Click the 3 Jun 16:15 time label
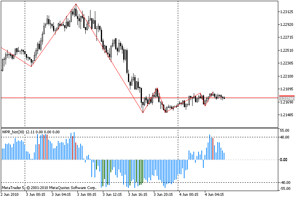Image resolution: width=299 pixels, height=199 pixels. tap(138, 195)
